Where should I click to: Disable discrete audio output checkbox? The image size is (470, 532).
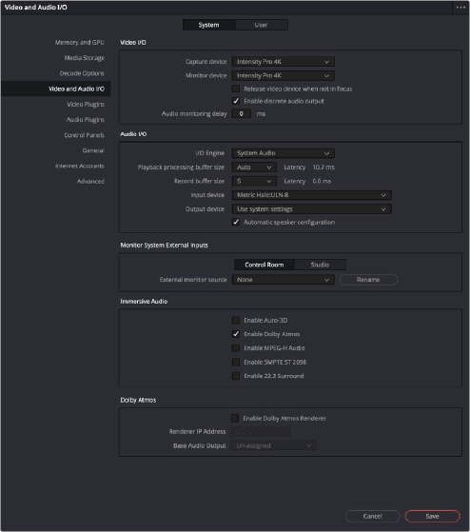(x=236, y=101)
